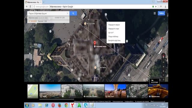Image resolution: width=192 pixels, height=108 pixels.
Task: Open the media player taskbar icon
Action: tap(33, 105)
